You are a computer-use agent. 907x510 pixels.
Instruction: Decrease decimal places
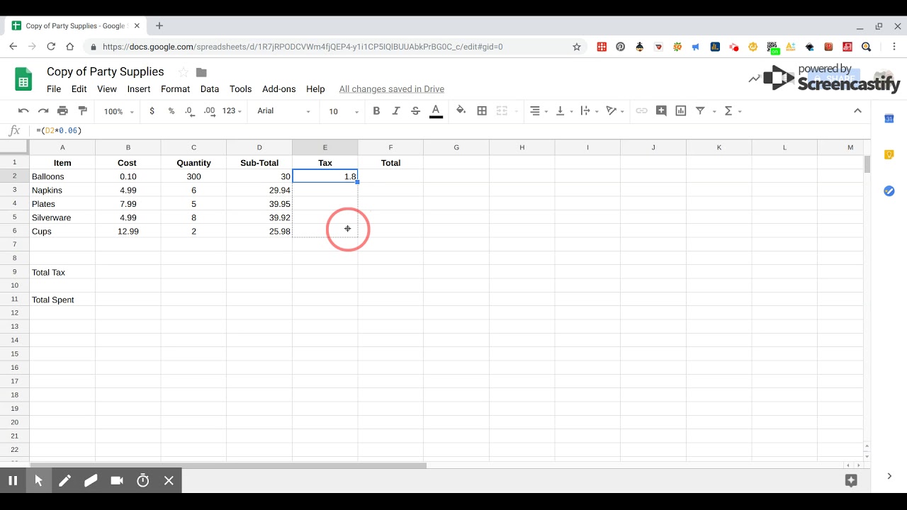(x=189, y=111)
